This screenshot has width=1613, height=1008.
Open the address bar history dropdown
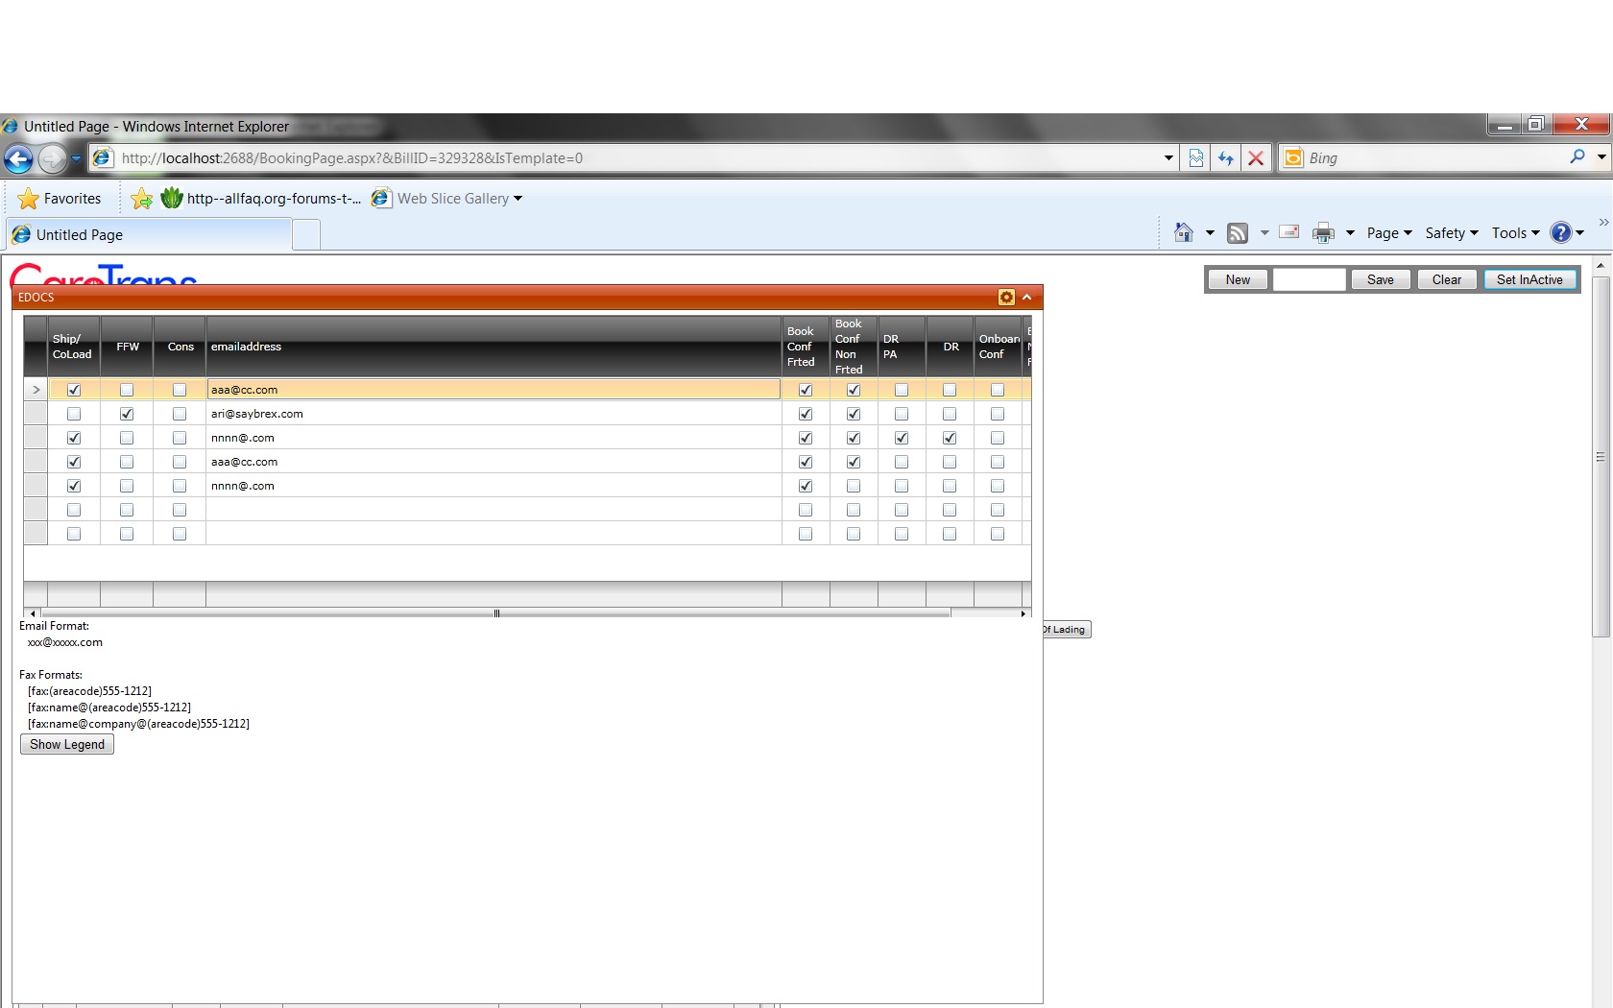click(x=1168, y=158)
